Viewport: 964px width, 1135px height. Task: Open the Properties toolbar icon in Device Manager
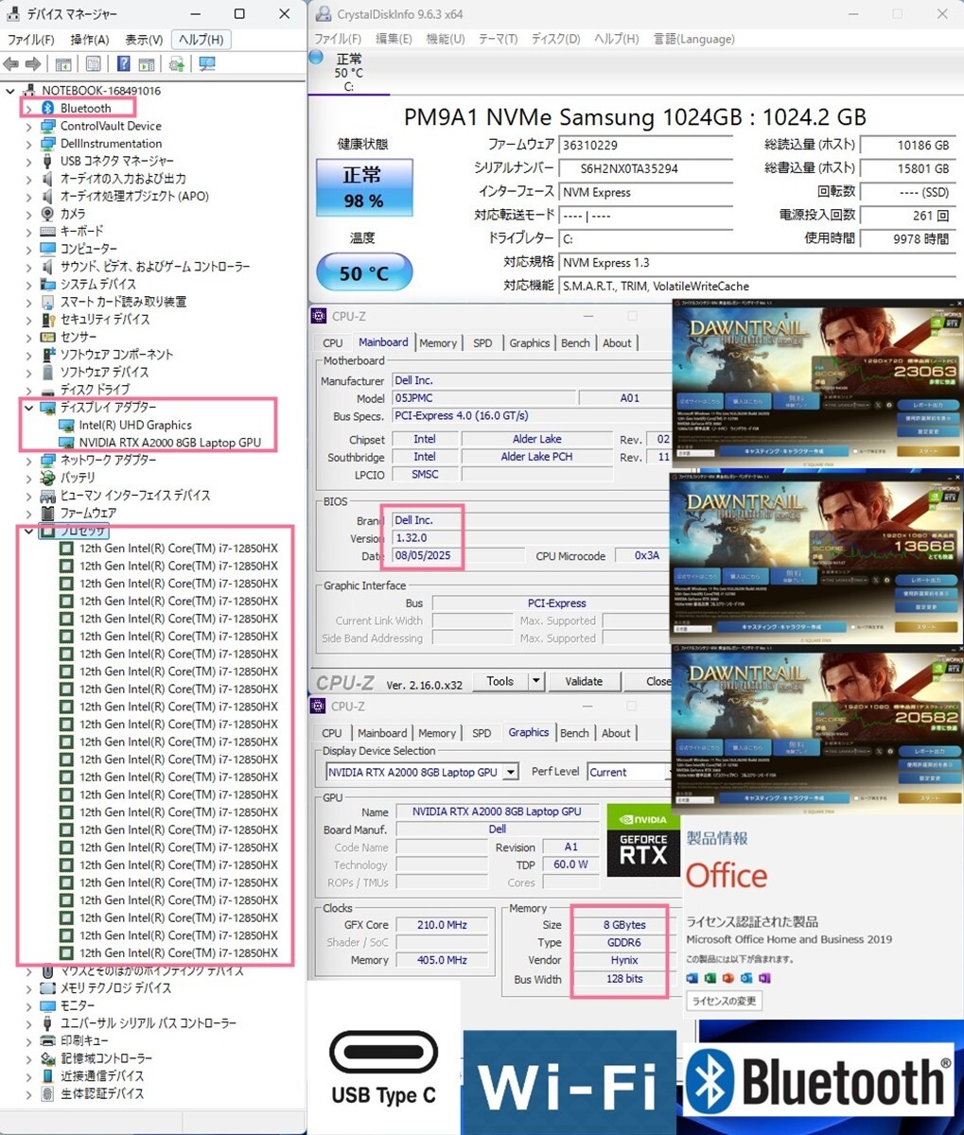pos(94,64)
